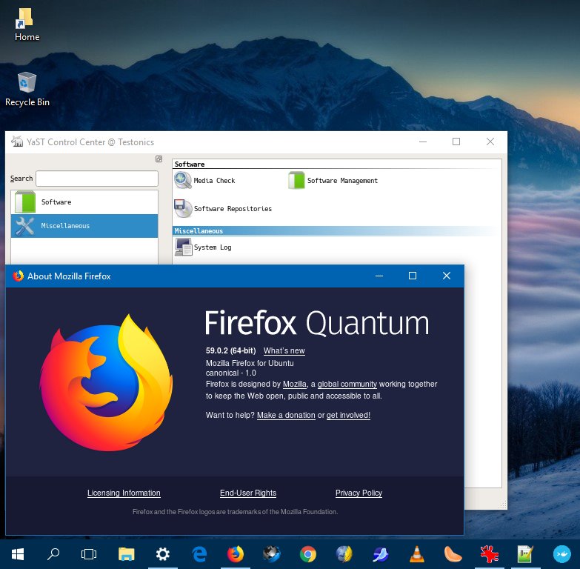580x569 pixels.
Task: Click the taskbar search magnifier
Action: tap(53, 554)
